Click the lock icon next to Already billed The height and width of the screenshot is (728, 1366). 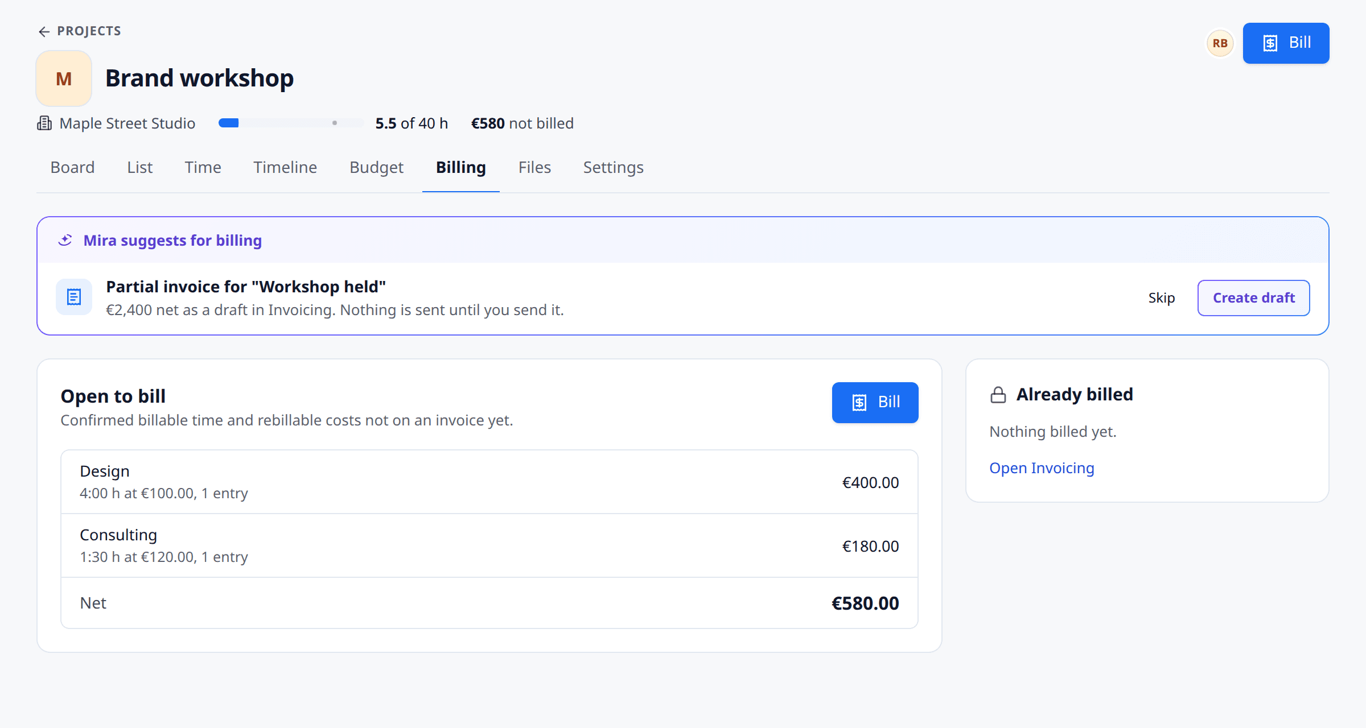pos(998,395)
